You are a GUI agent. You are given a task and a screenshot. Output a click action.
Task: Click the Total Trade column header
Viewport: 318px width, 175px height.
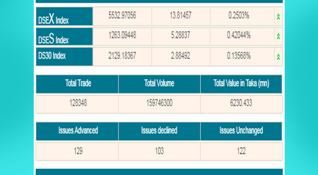(78, 83)
